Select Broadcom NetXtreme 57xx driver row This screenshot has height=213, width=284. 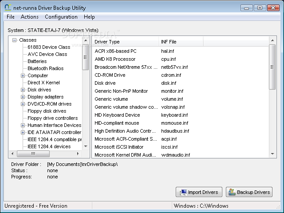[181, 67]
